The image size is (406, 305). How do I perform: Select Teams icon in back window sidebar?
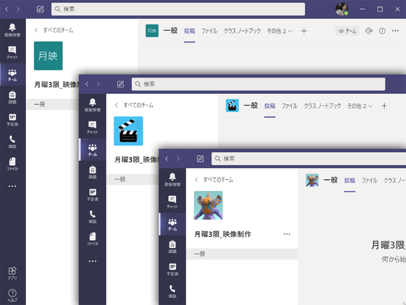click(x=12, y=74)
